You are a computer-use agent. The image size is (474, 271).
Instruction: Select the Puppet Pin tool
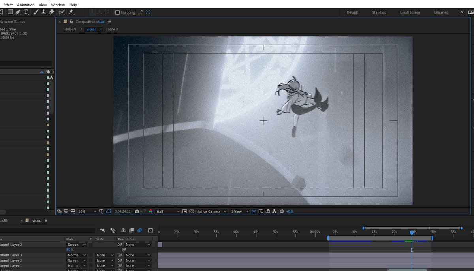(x=71, y=12)
